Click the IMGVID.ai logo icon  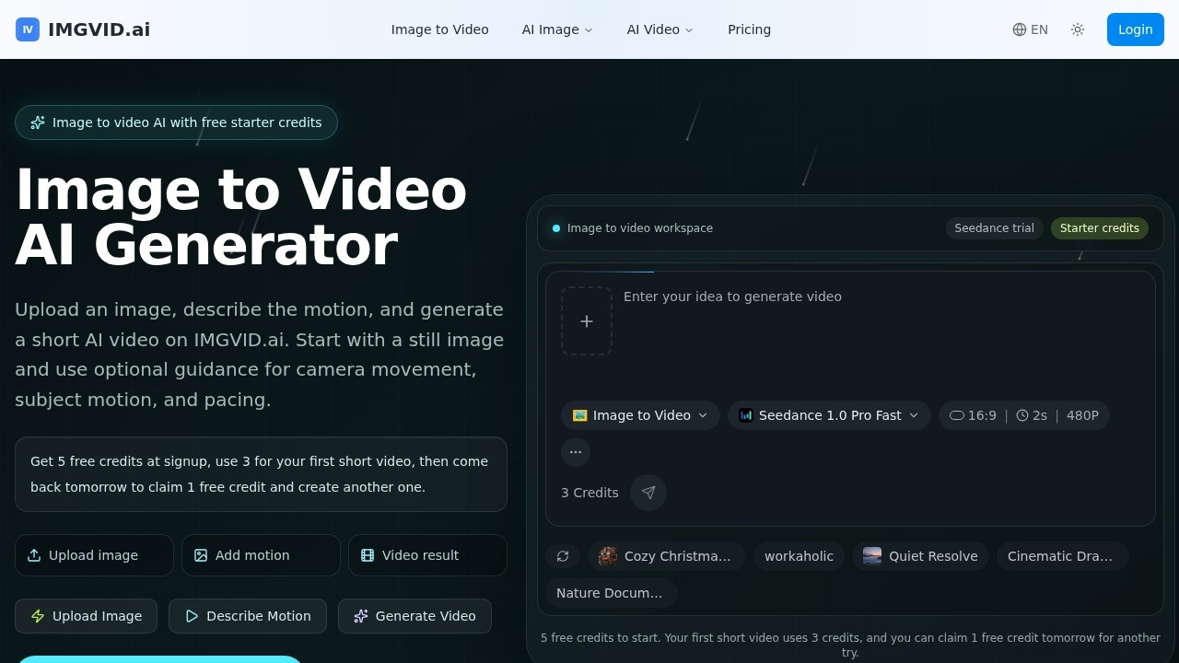coord(28,29)
